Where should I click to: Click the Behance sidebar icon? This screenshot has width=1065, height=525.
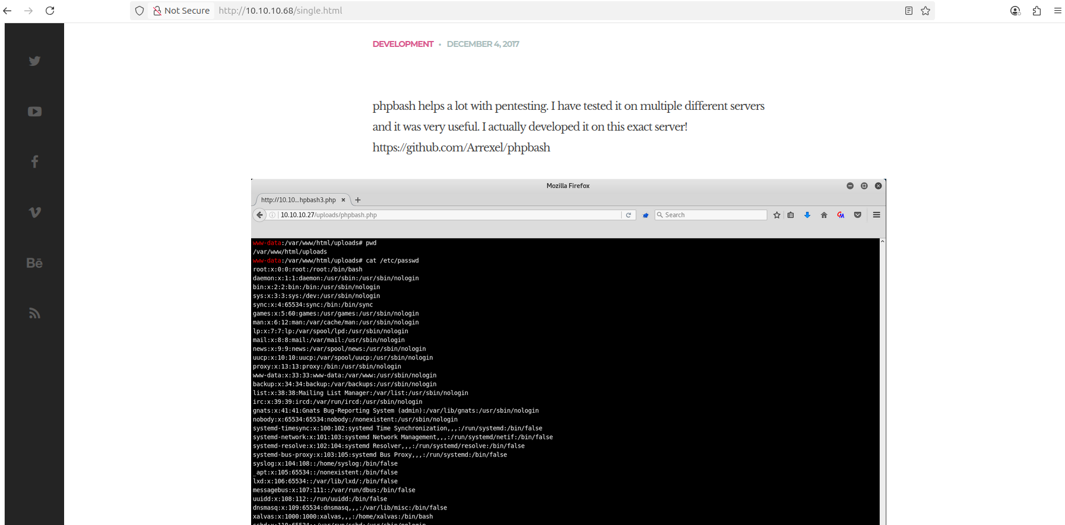coord(34,263)
